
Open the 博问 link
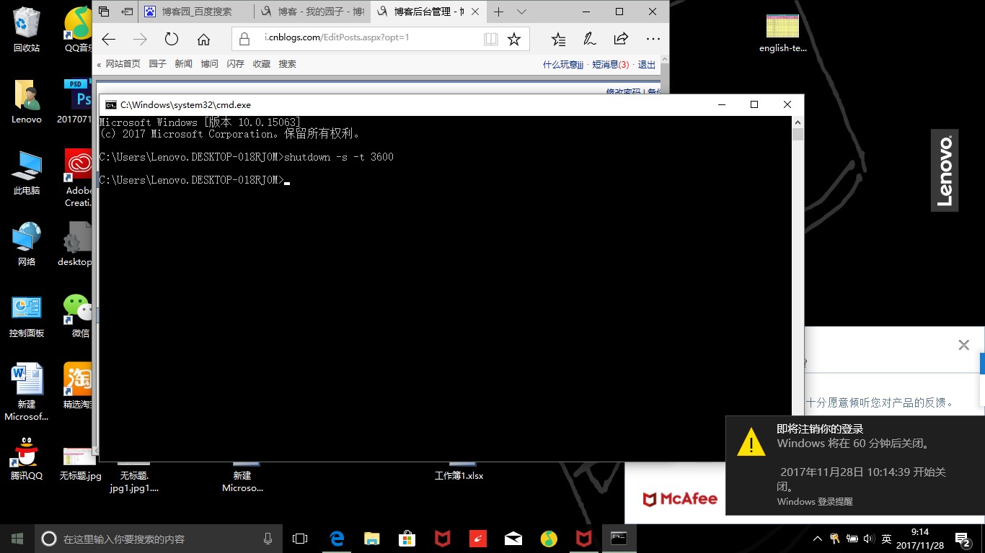click(x=210, y=64)
